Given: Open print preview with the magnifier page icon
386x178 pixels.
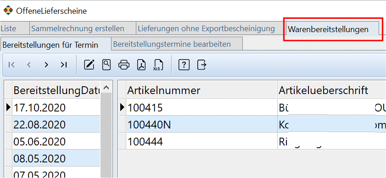Looking at the screenshot, I should click(x=106, y=65).
